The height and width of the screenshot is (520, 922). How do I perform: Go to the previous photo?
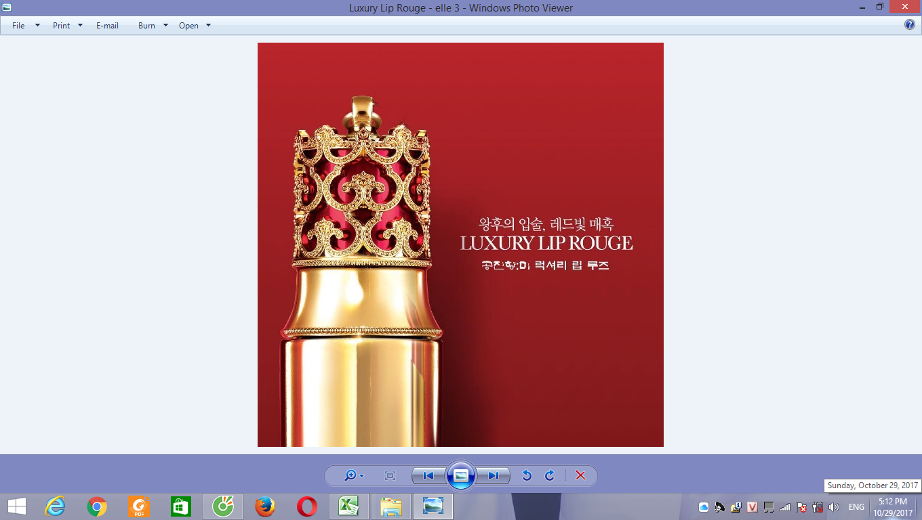pyautogui.click(x=428, y=476)
